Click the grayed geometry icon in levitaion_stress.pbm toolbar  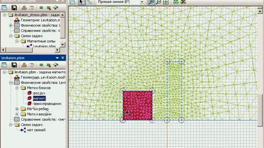click(x=24, y=8)
